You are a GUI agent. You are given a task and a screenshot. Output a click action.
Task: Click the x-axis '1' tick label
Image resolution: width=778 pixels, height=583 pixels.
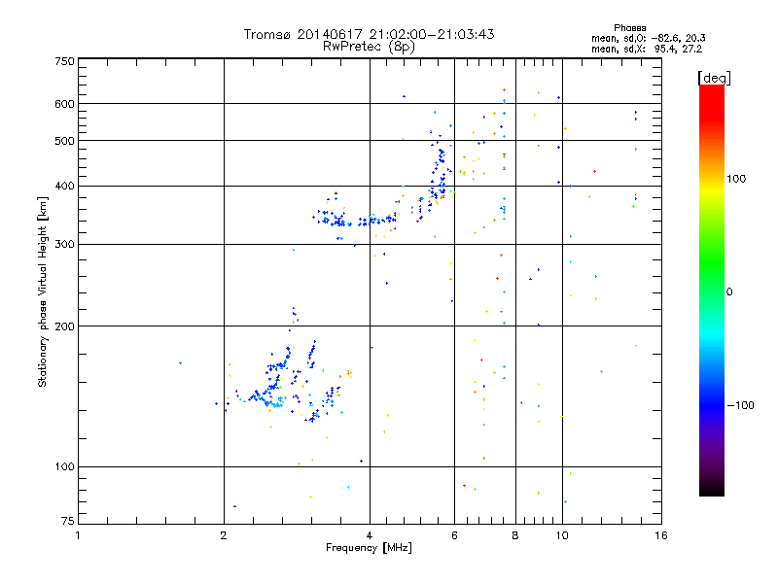[x=78, y=535]
